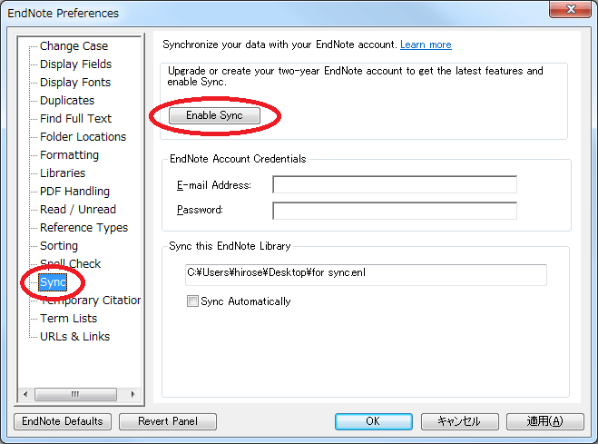Select Folder Locations panel
598x444 pixels.
83,137
